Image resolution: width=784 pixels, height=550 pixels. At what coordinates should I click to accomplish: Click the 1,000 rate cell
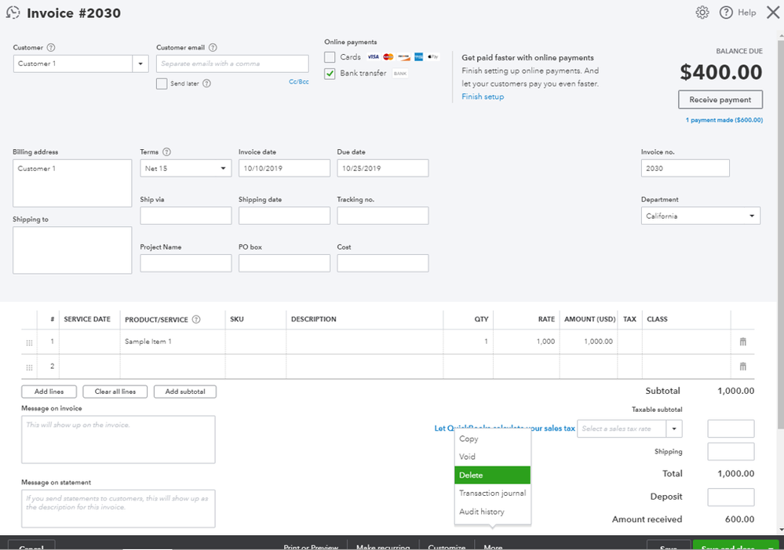(x=527, y=341)
